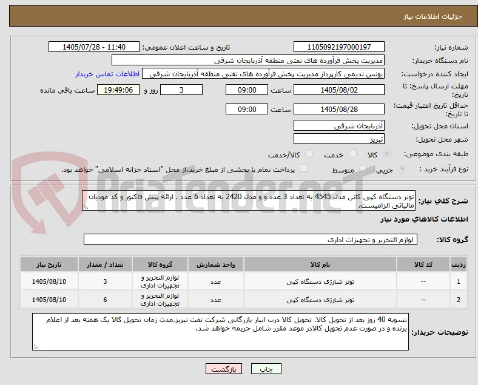Image resolution: width=478 pixels, height=385 pixels.
Task: Click the توضیحات خریدار text area
Action: click(220, 332)
